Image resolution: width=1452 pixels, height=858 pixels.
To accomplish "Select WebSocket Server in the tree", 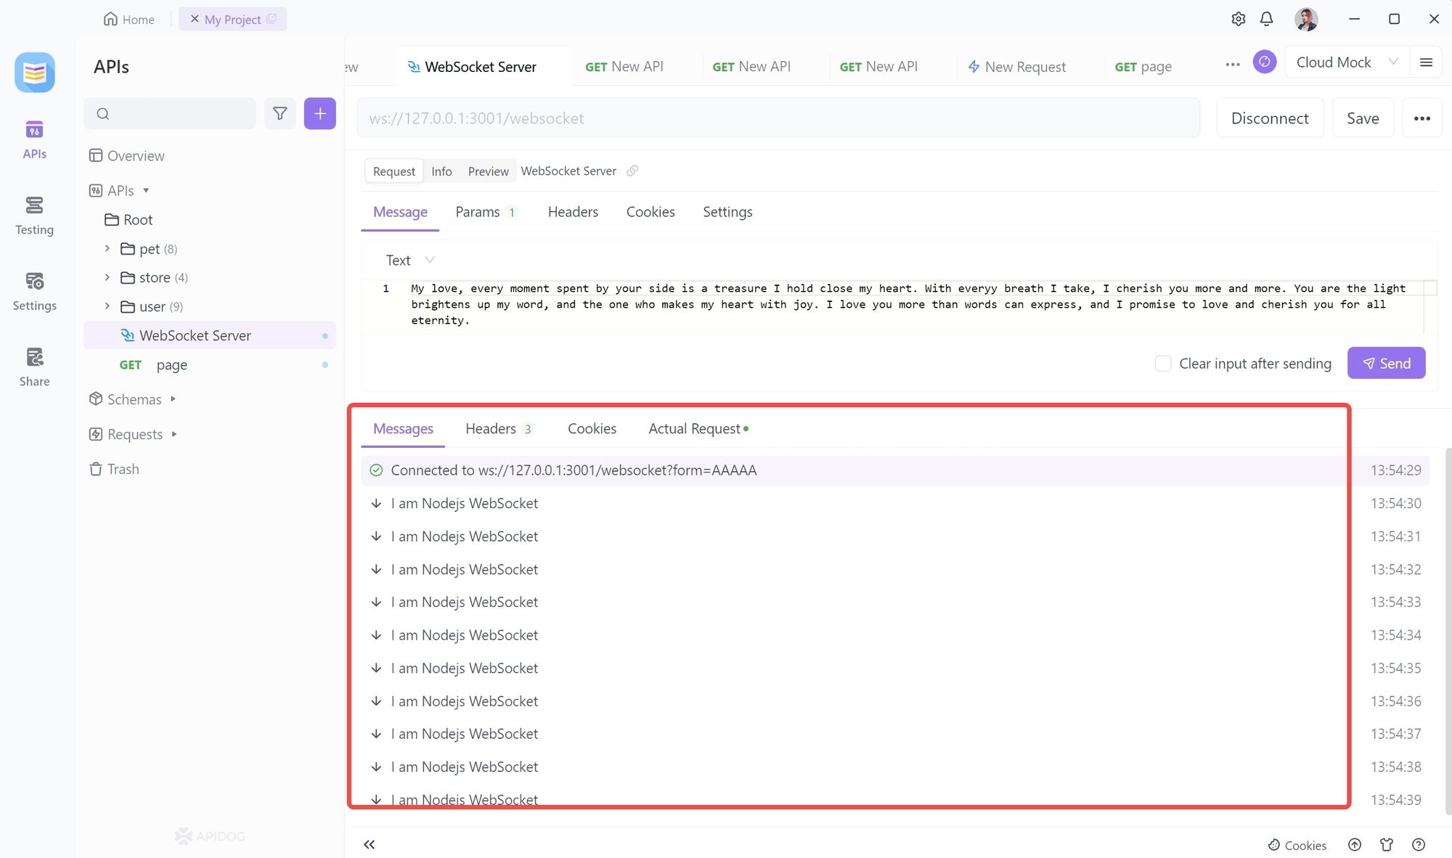I will (210, 335).
